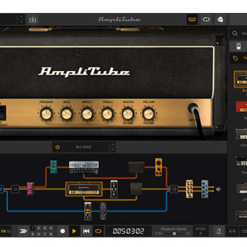Select the AmpliTube amp head in chain
Screen dimensions: 247x247
[x=84, y=189]
